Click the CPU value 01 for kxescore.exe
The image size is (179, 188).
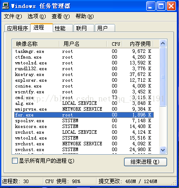click(114, 126)
